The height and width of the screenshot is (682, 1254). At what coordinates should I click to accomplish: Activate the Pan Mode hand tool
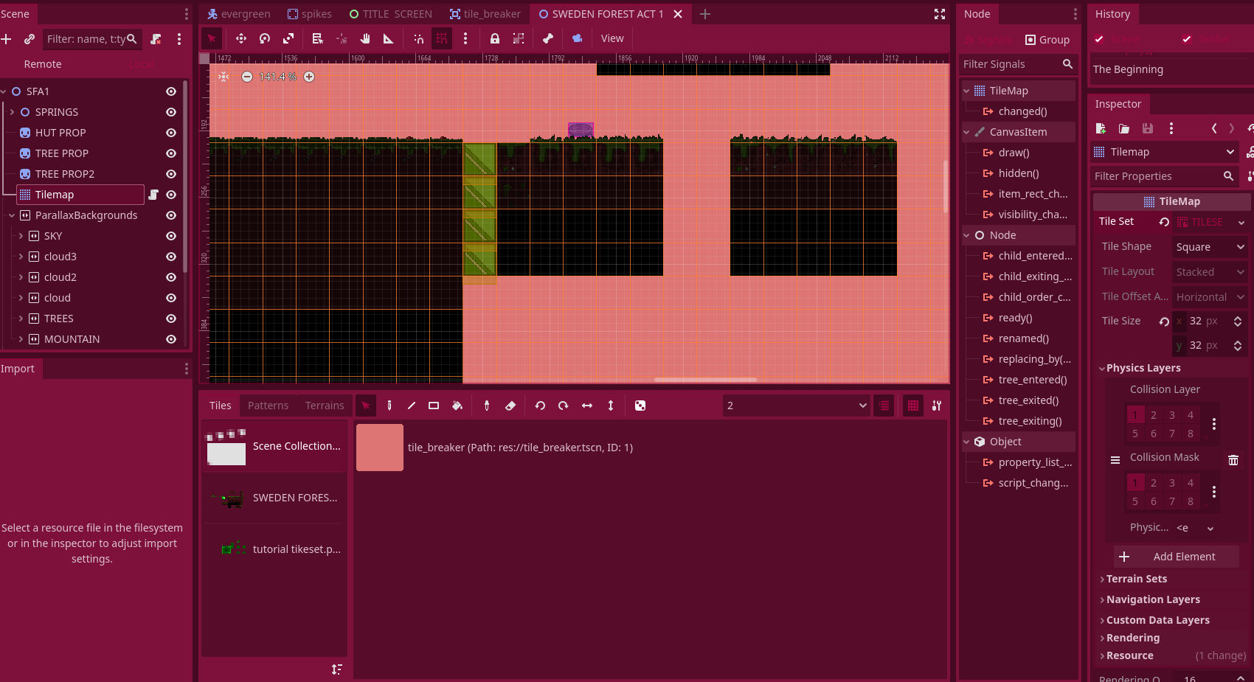[x=365, y=38]
